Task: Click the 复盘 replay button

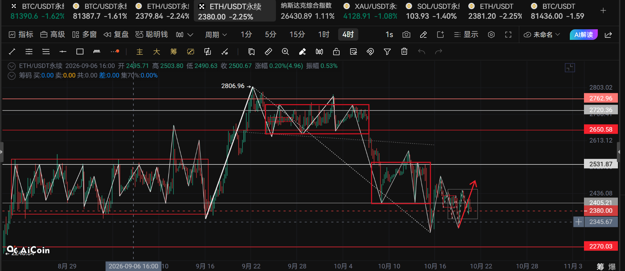Action: pos(116,35)
